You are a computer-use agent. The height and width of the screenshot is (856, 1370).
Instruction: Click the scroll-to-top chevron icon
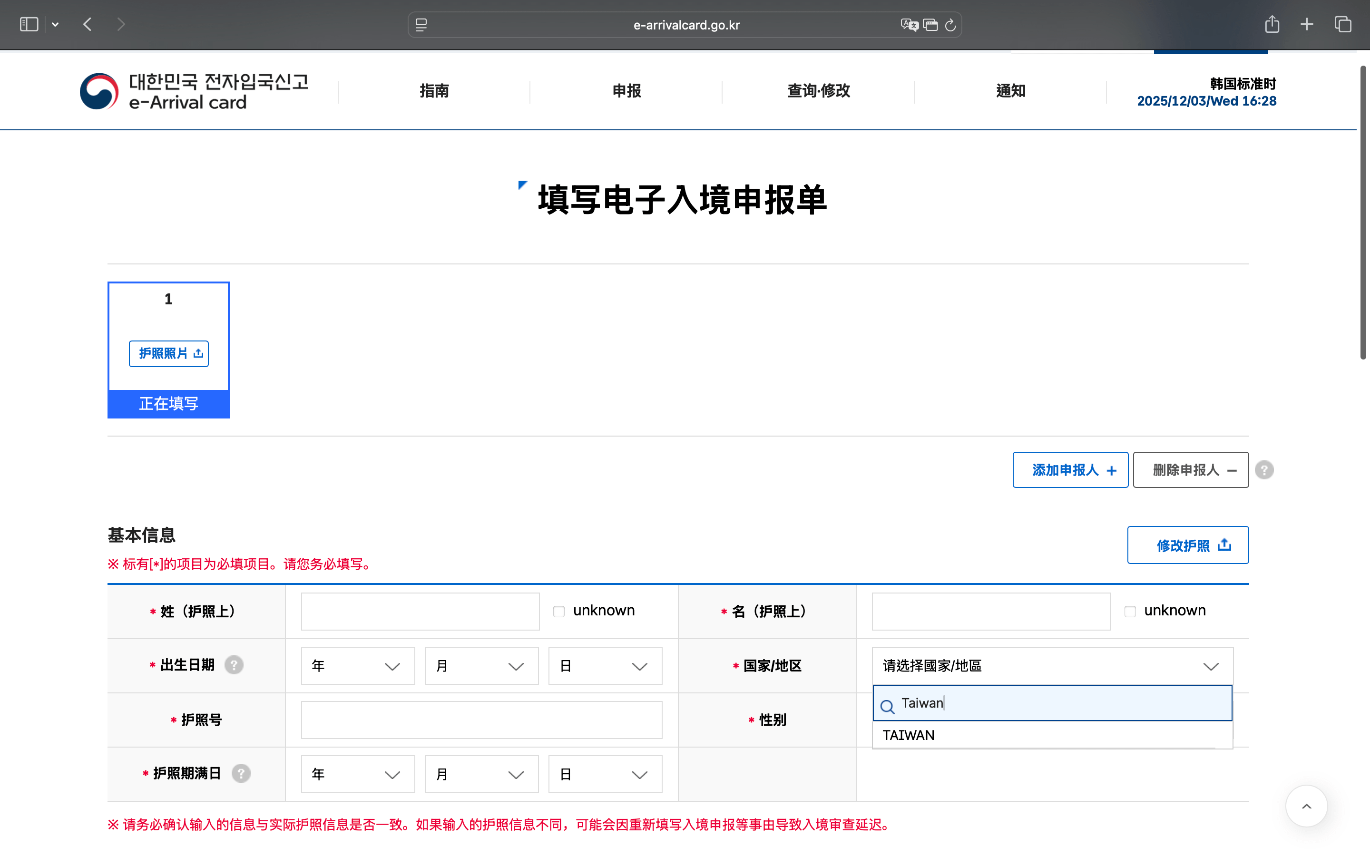point(1308,806)
